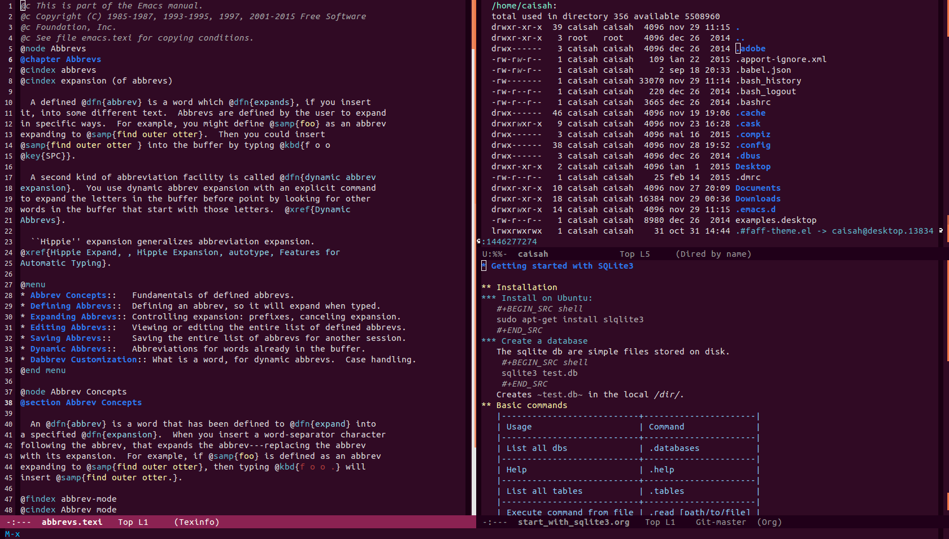Select the .bash_logout file entry
The image size is (949, 539).
[x=766, y=91]
